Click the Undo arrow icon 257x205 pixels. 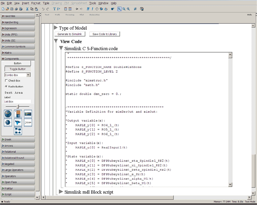(43, 9)
